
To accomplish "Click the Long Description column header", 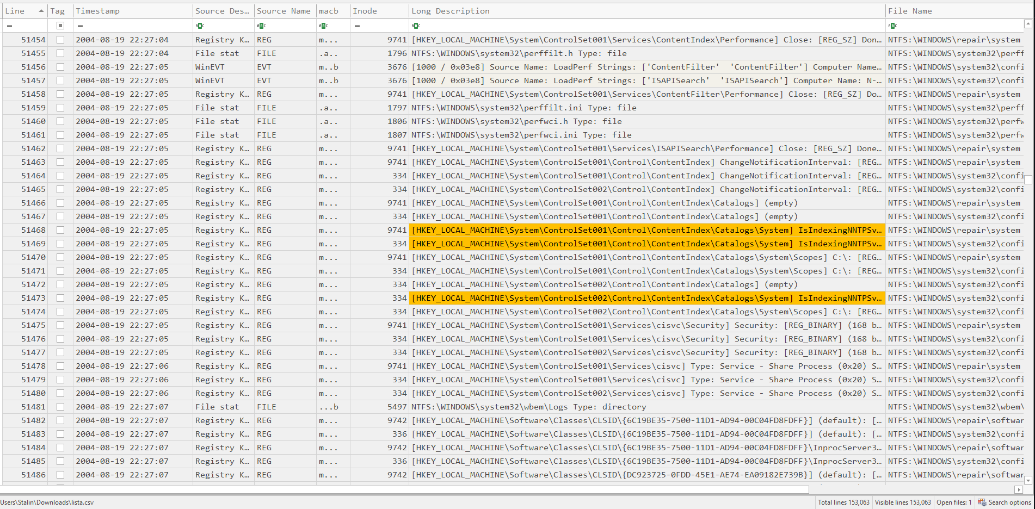I will pos(647,11).
